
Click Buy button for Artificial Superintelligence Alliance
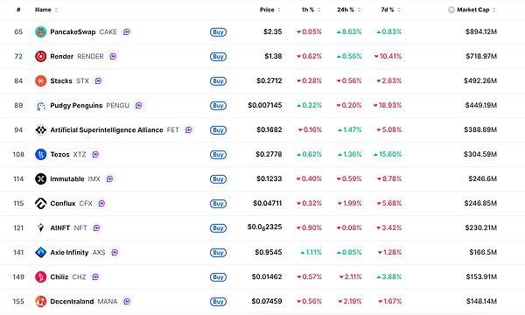tap(218, 129)
